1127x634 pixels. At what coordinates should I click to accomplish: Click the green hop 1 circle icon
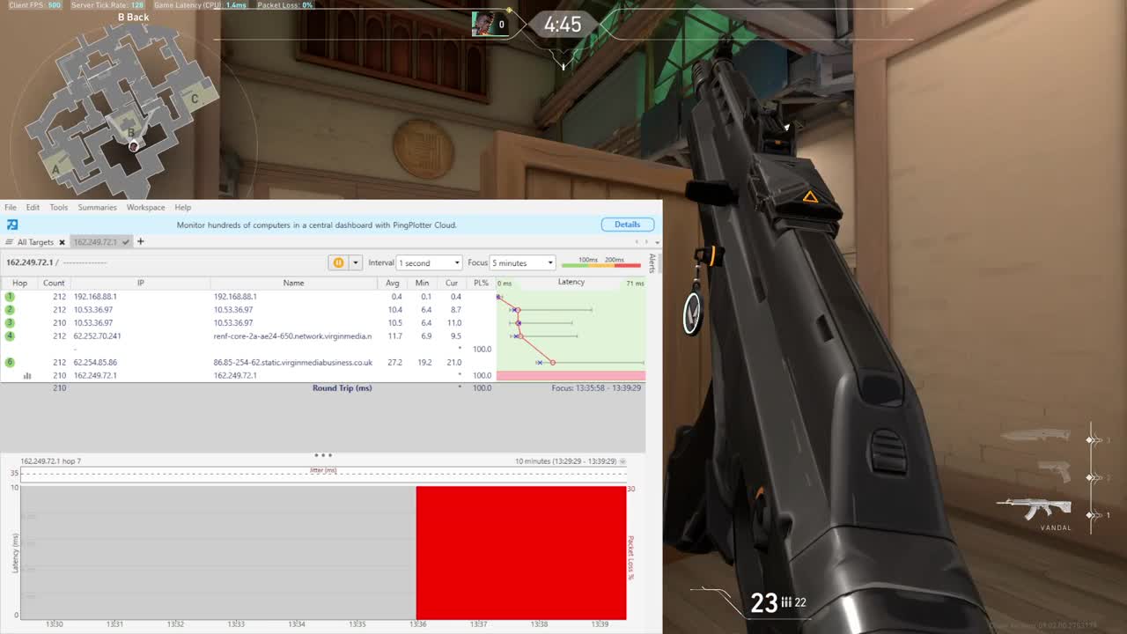[x=11, y=297]
